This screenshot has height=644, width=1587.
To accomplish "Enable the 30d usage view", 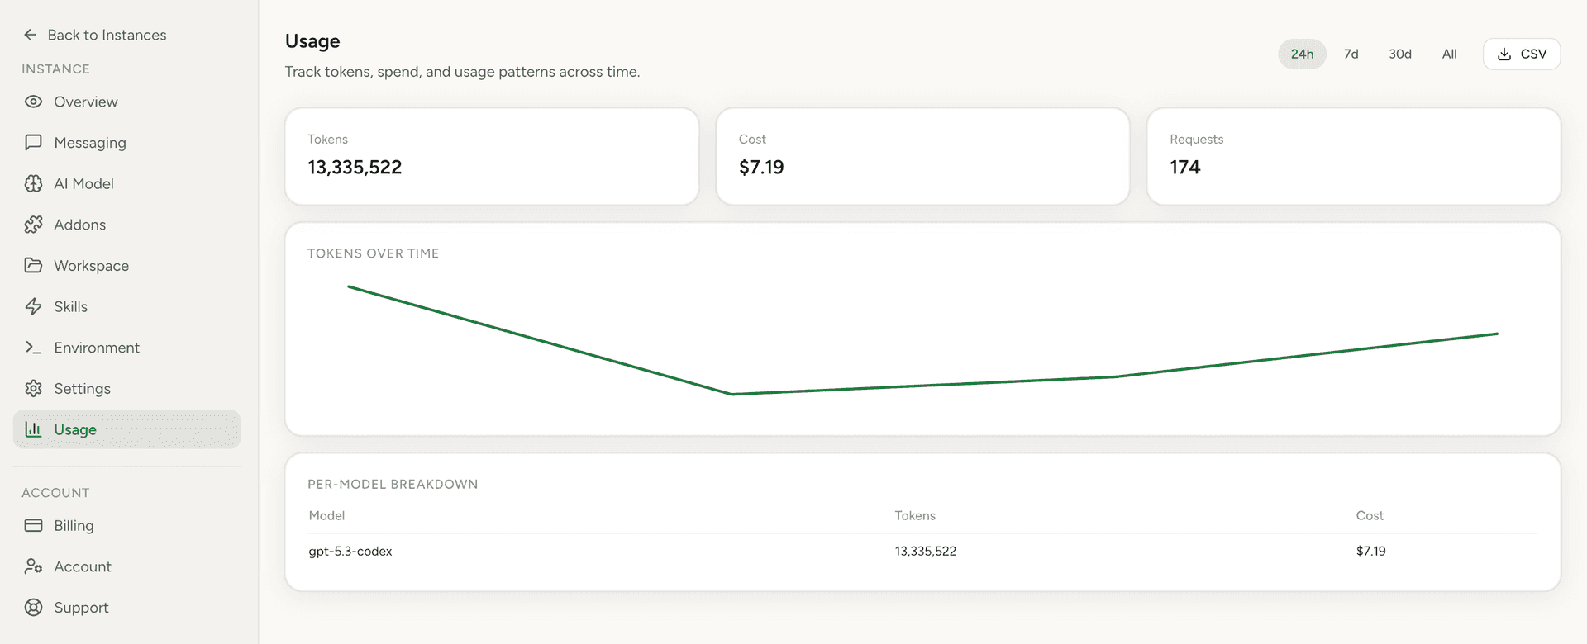I will click(1399, 54).
